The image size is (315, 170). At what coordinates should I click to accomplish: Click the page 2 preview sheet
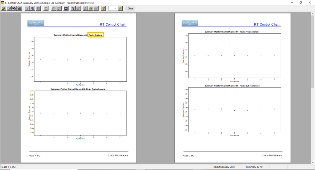click(x=233, y=88)
